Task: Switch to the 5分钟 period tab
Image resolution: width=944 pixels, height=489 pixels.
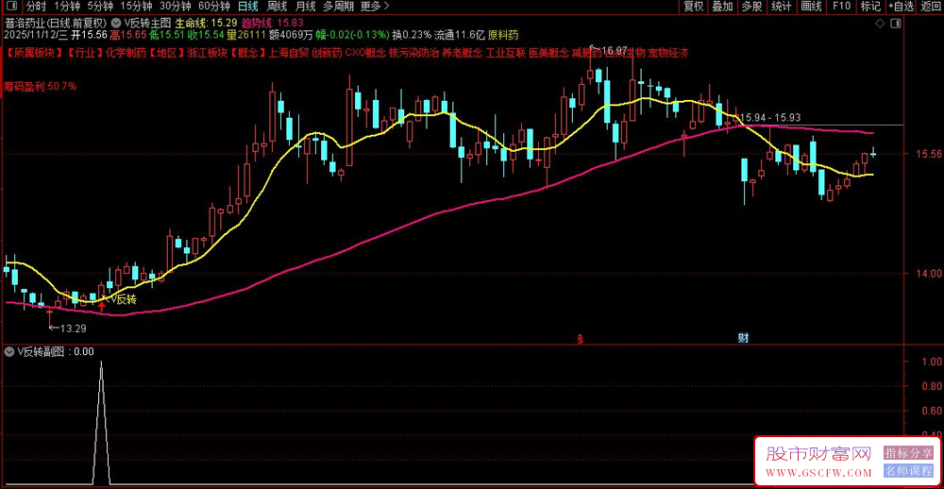Action: click(x=100, y=7)
